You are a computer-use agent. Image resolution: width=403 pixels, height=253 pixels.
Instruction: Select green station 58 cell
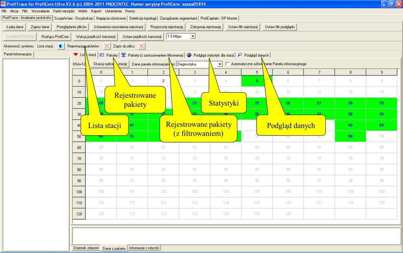[350, 136]
